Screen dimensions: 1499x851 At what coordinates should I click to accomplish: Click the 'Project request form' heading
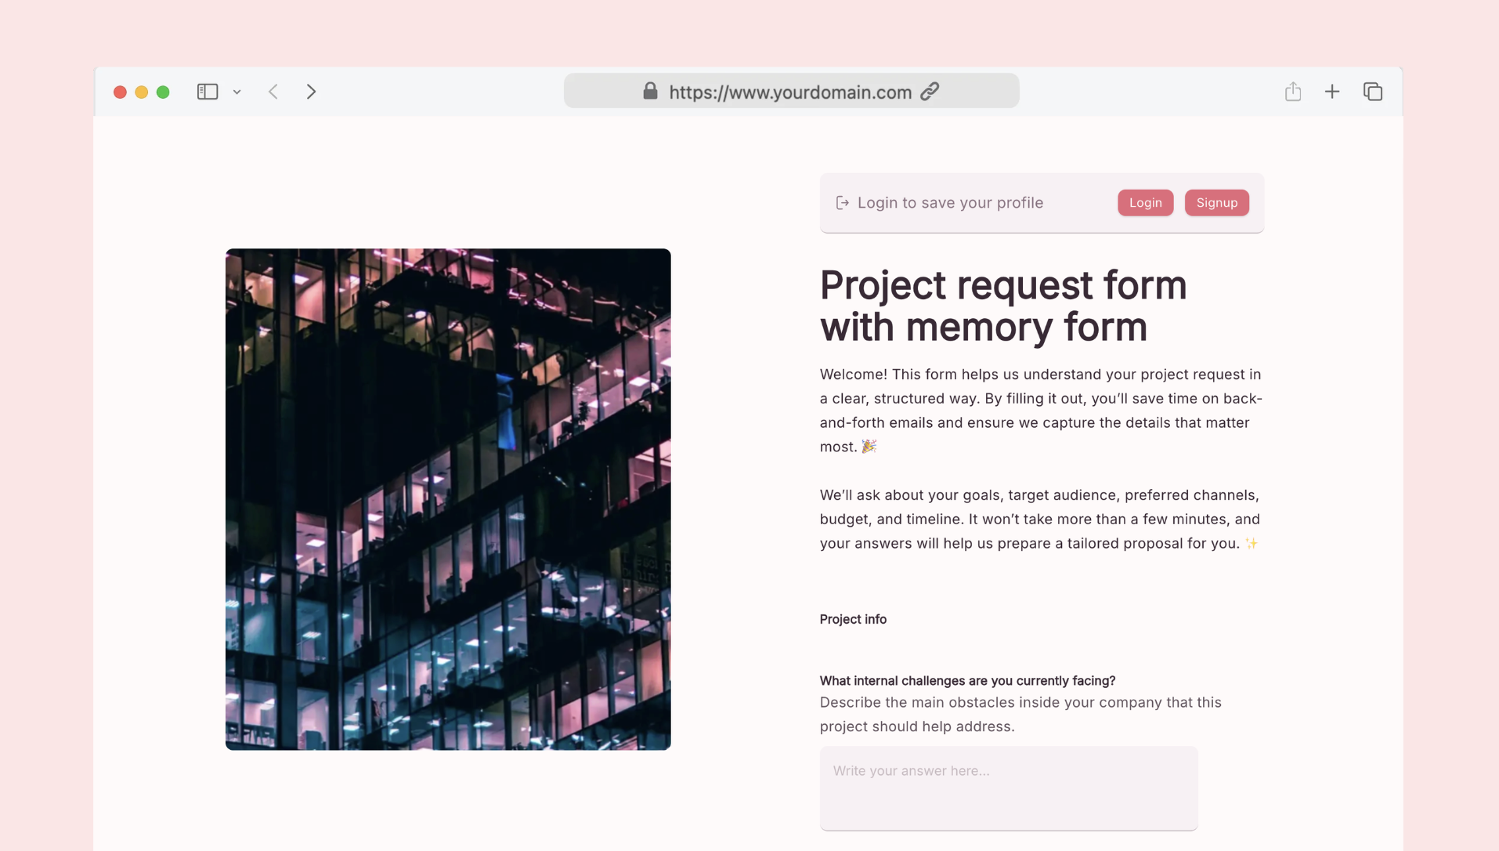tap(1003, 306)
